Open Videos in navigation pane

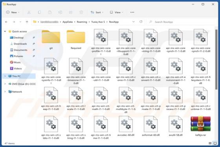click(x=18, y=68)
